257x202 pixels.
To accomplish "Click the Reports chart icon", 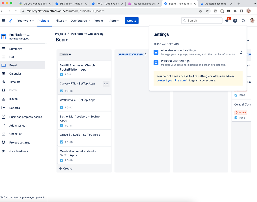I will [x=3, y=108].
